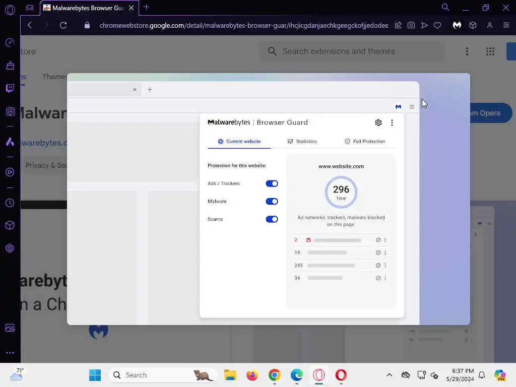The width and height of the screenshot is (516, 387).
Task: Click the Opera logo menu icon
Action: pos(10,10)
